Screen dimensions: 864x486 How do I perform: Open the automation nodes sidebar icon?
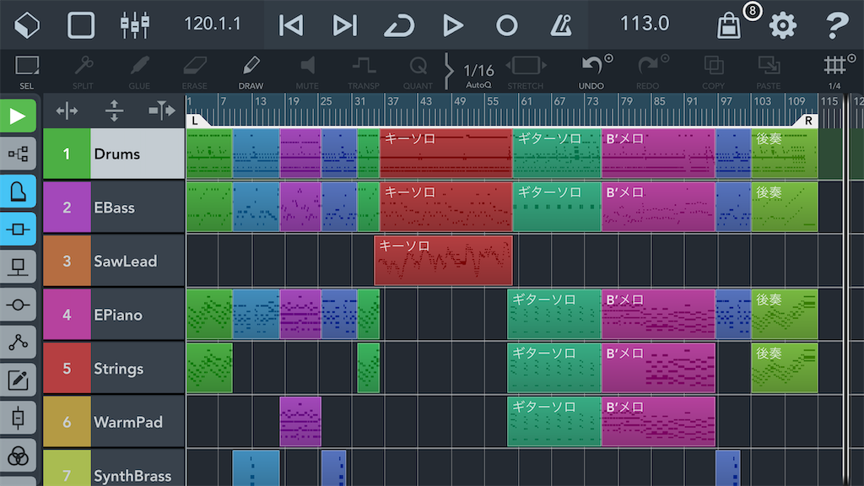coord(19,343)
